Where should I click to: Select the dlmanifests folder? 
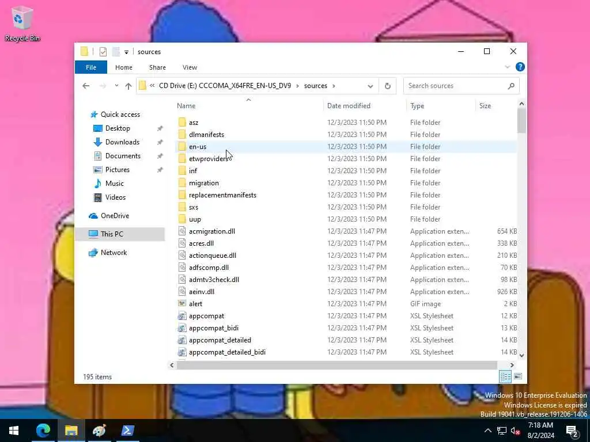click(206, 135)
